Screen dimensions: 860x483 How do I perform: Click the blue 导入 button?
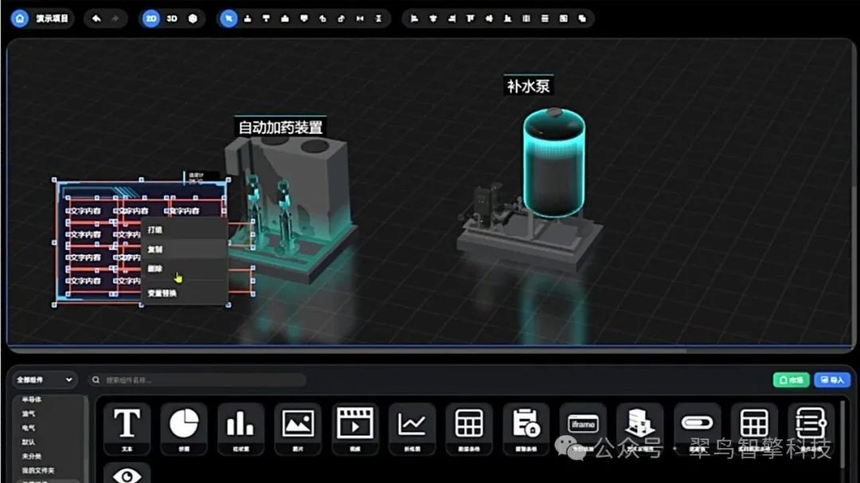832,380
